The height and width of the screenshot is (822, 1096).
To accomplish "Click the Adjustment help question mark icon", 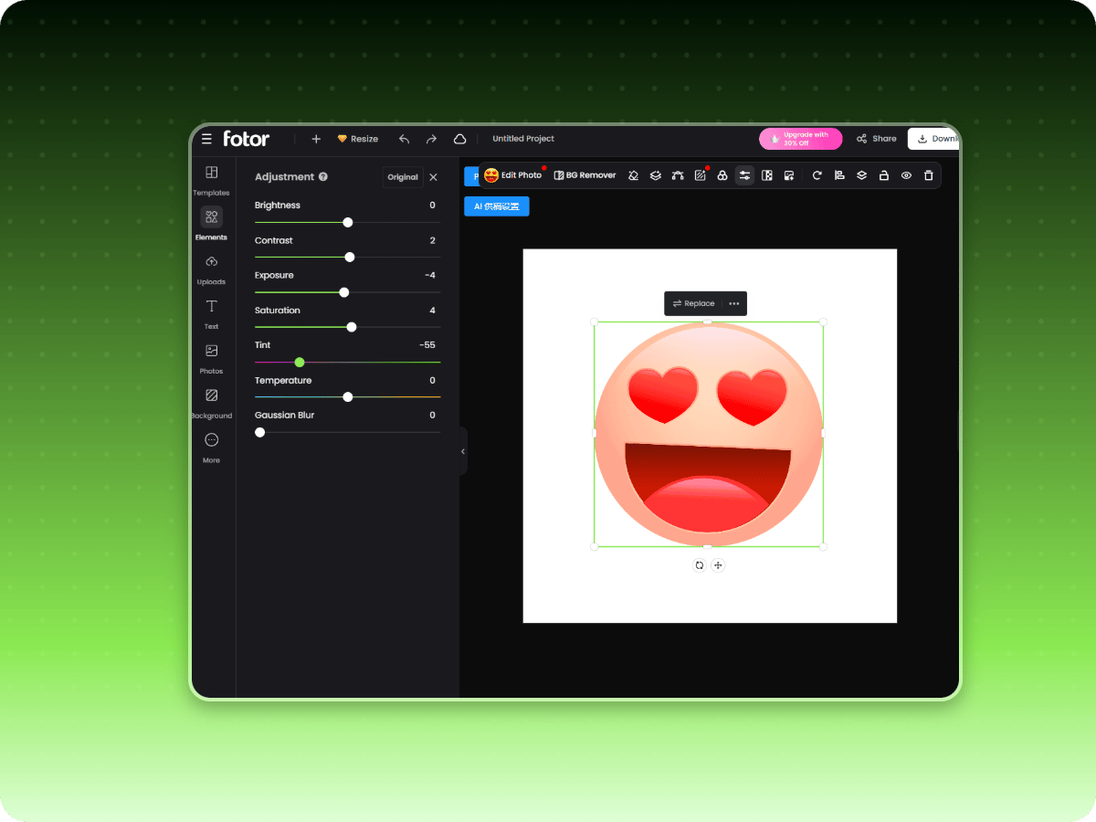I will [x=323, y=177].
